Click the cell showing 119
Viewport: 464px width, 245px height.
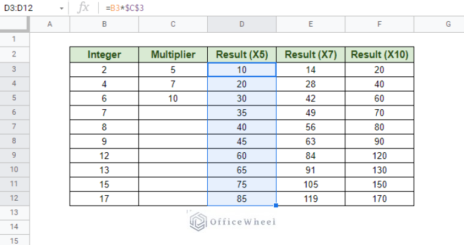[x=310, y=198]
